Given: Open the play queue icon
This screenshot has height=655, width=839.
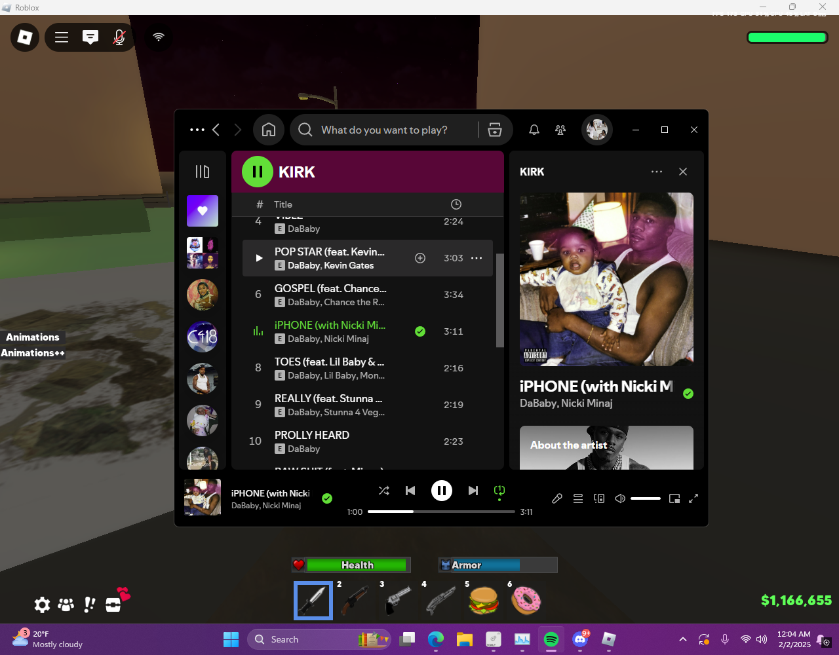Looking at the screenshot, I should click(x=578, y=498).
